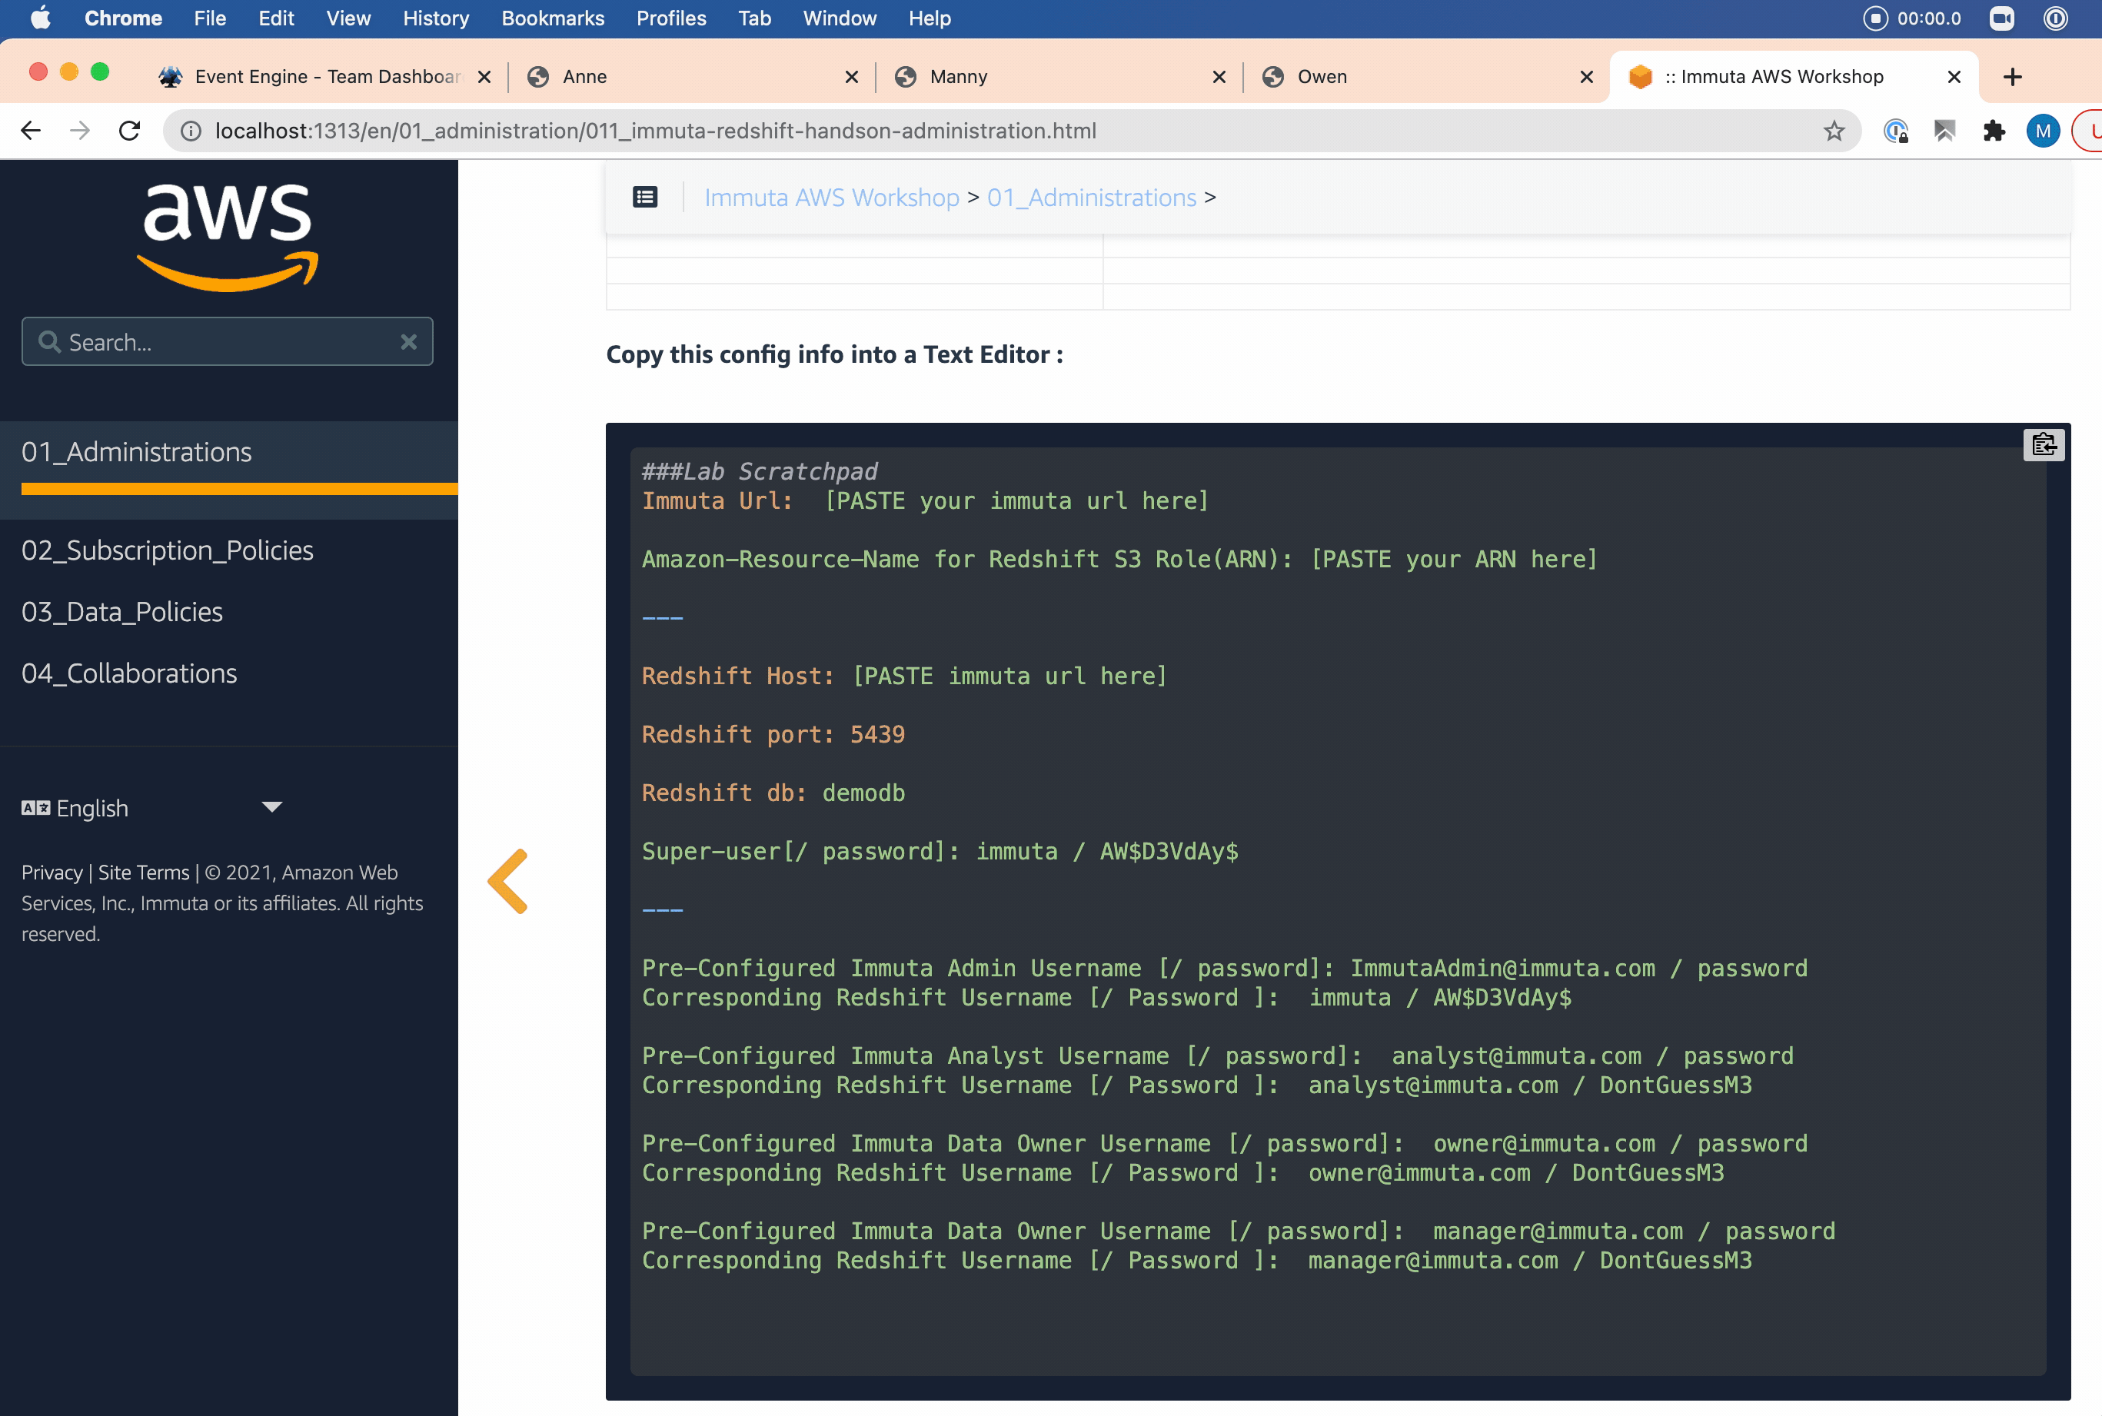Toggle the table of contents icon
2102x1416 pixels.
click(645, 197)
